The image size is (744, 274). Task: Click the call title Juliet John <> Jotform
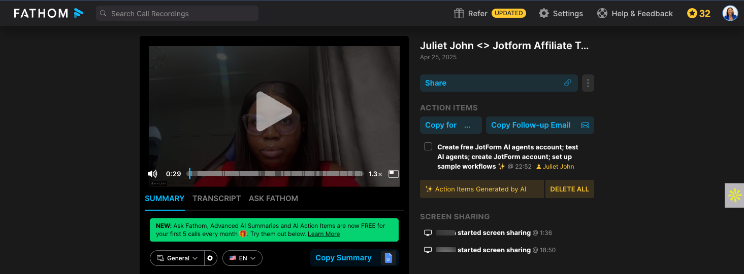coord(504,46)
